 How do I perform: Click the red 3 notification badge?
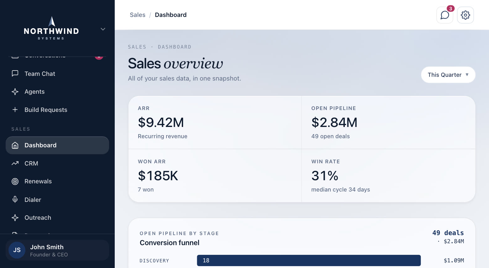click(450, 8)
